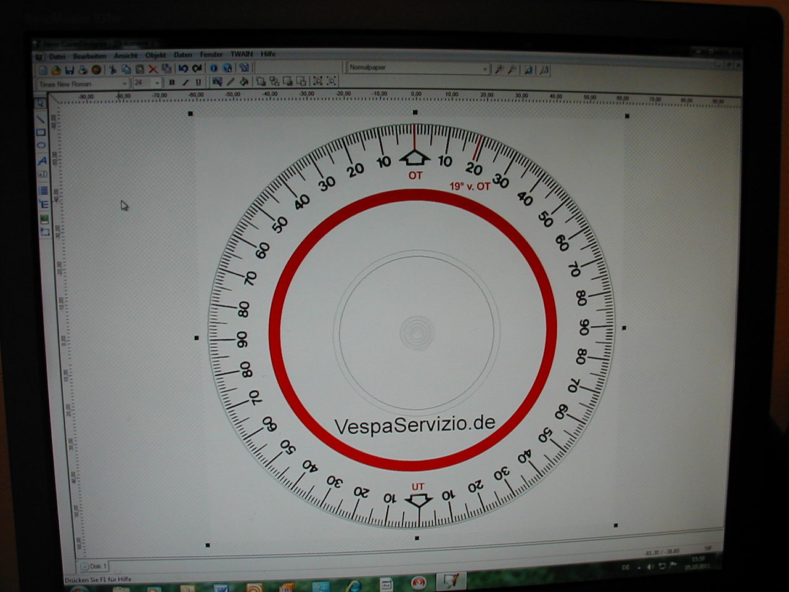The height and width of the screenshot is (592, 789).
Task: Select the artistic text tool
Action: point(42,160)
